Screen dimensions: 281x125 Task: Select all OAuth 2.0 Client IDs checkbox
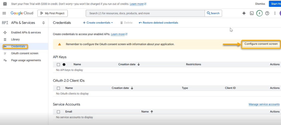[x=58, y=88]
